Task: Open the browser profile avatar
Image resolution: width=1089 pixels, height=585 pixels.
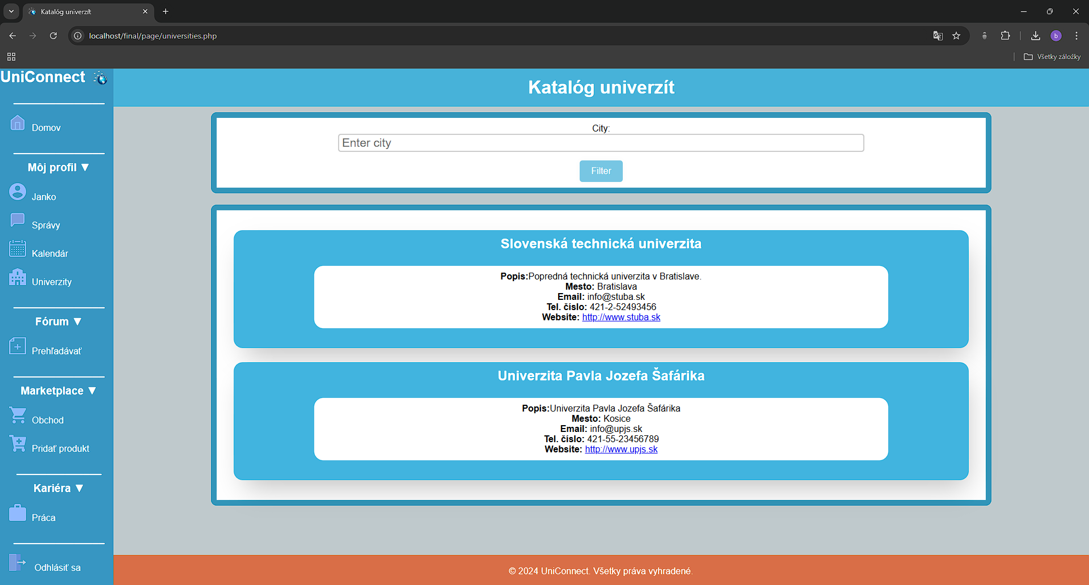Action: click(1056, 36)
